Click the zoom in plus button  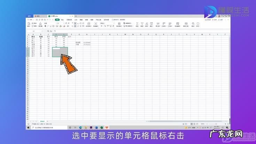tap(225, 124)
